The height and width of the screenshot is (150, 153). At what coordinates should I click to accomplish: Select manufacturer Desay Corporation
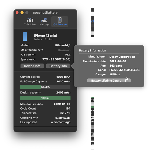point(122,57)
